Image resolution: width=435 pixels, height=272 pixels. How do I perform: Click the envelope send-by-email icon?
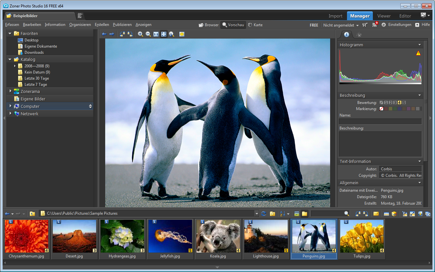pyautogui.click(x=376, y=213)
